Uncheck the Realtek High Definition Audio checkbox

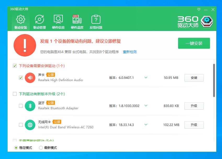click(21, 78)
